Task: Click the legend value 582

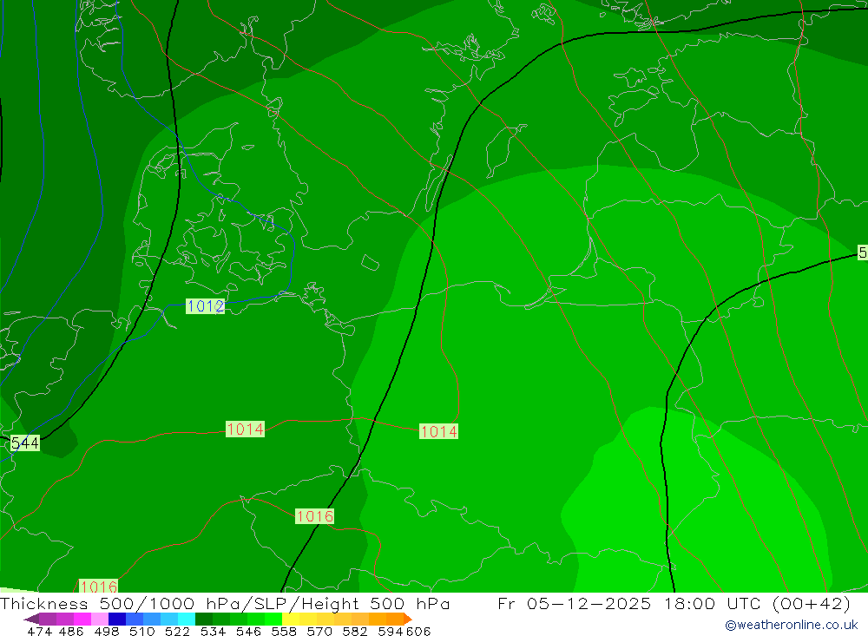Action: (x=355, y=631)
